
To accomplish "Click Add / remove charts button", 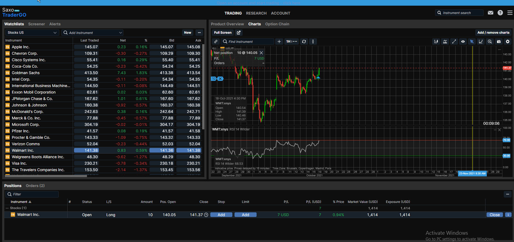I will coord(493,33).
